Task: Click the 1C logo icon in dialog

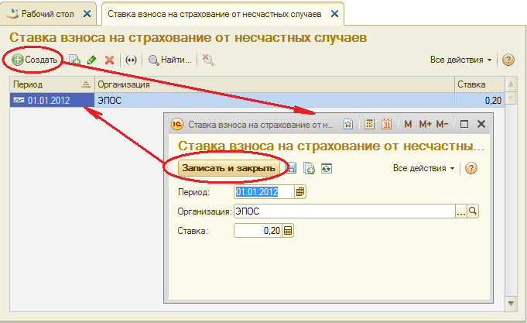Action: (x=177, y=124)
